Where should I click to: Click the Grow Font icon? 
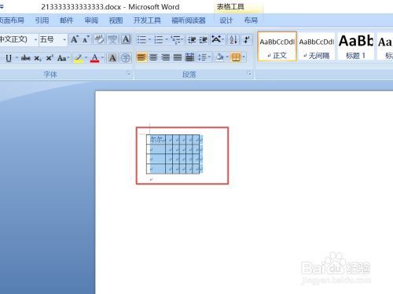pyautogui.click(x=74, y=39)
